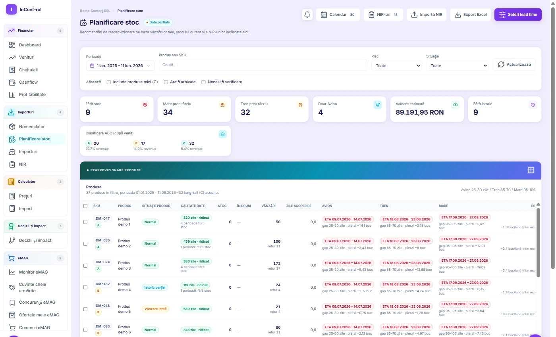Open the notifications bell
This screenshot has width=556, height=337.
307,15
